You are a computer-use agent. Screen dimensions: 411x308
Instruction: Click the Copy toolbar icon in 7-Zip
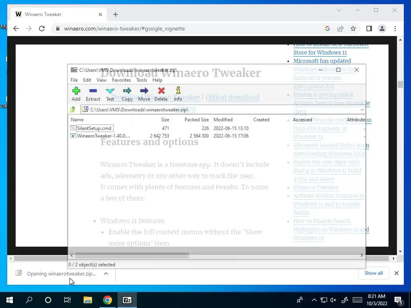127,94
